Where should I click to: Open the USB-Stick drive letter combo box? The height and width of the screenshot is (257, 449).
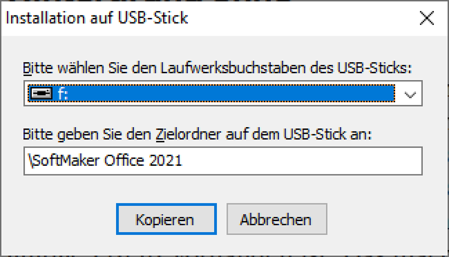pos(223,93)
